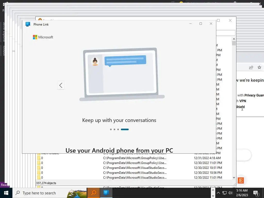This screenshot has width=264, height=198.
Task: Select the VisualStudioSeco path modified 12/30/2022 10:51 PM
Action: [x=135, y=168]
